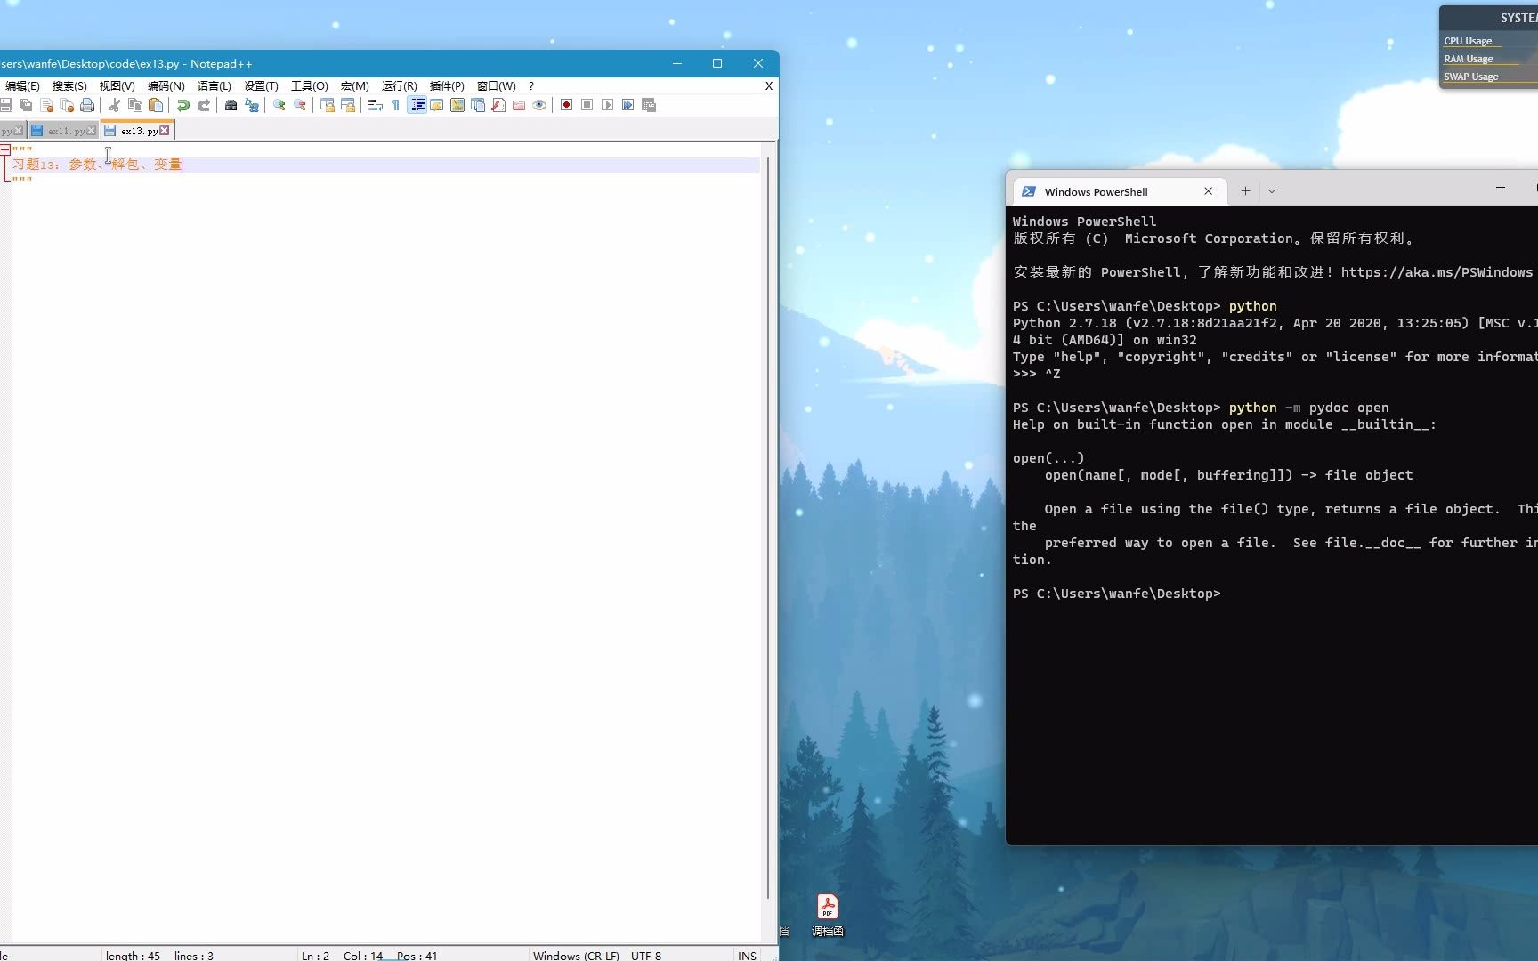Switch to the ex11.py tab
Screen dimensions: 1538x961
tap(64, 131)
